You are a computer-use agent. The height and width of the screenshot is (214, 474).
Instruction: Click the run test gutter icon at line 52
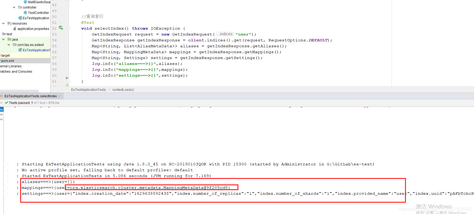61,28
